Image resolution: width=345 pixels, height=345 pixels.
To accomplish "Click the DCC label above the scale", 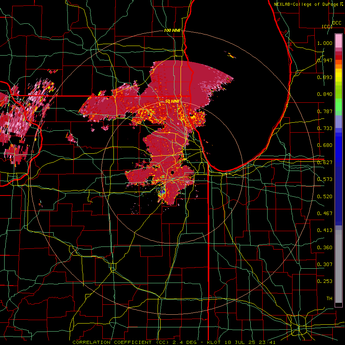I will point(337,23).
